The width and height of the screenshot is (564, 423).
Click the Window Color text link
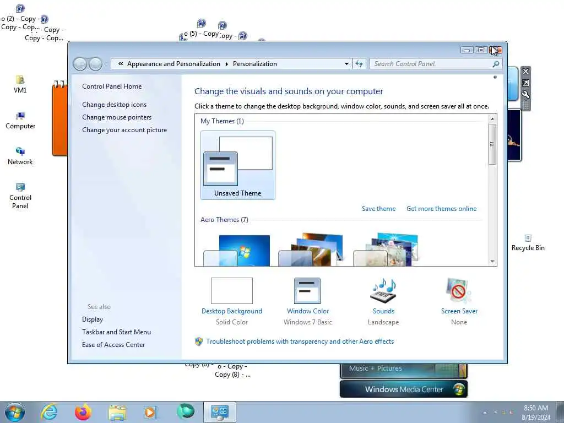click(307, 311)
